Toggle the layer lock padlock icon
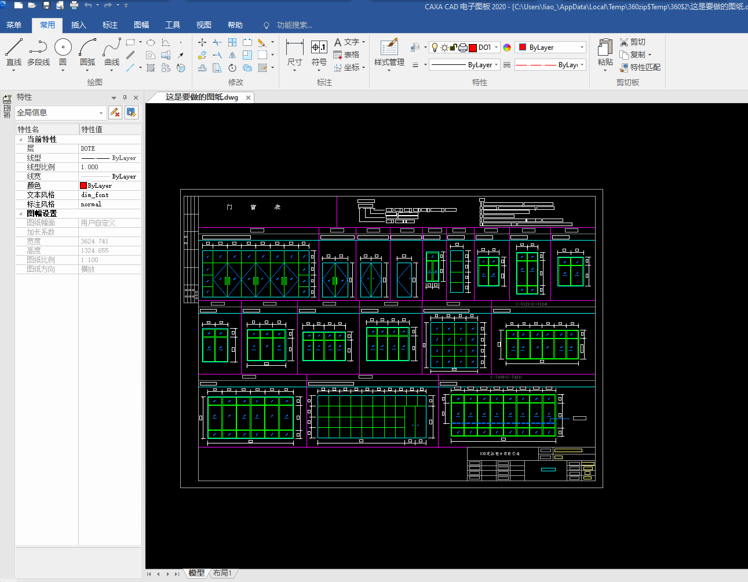This screenshot has height=582, width=748. [454, 48]
